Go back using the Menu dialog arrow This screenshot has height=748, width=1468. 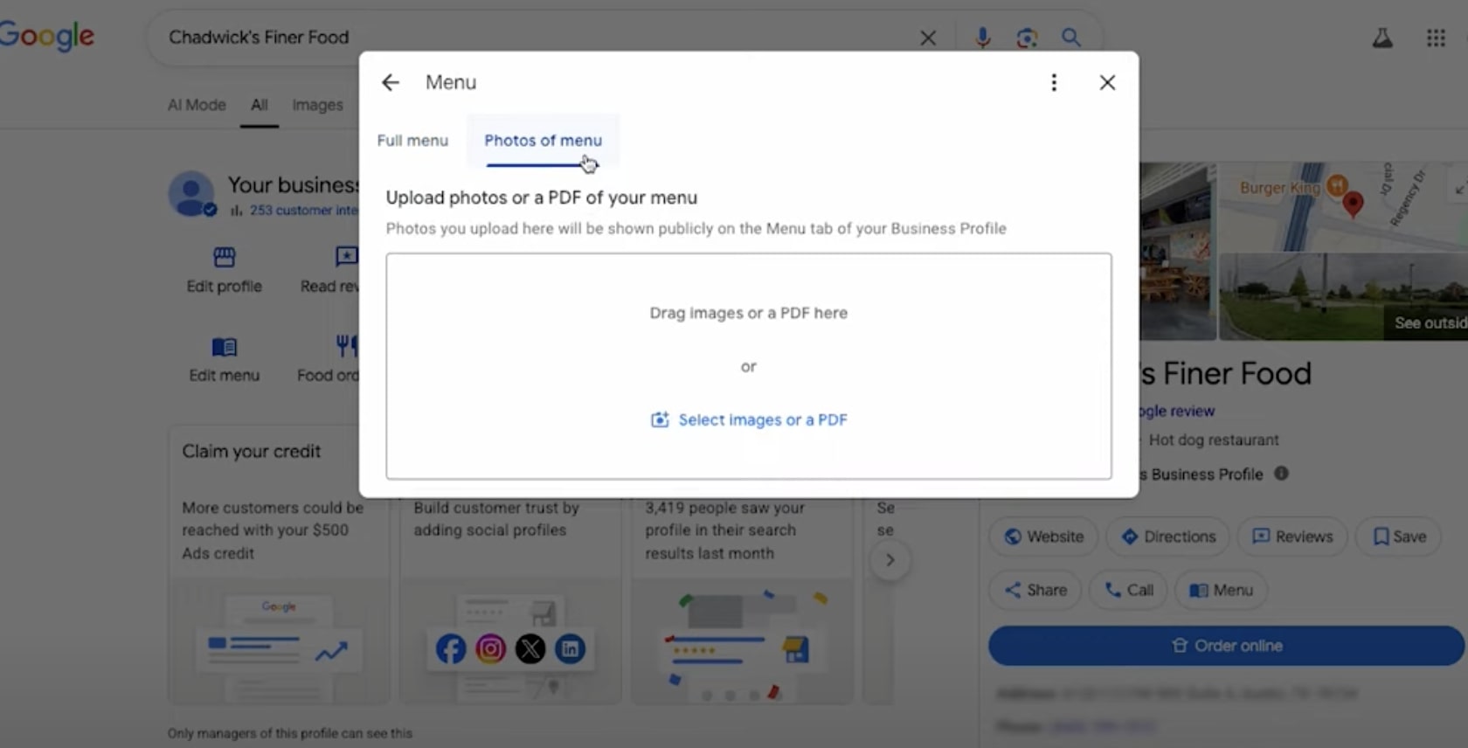tap(390, 82)
